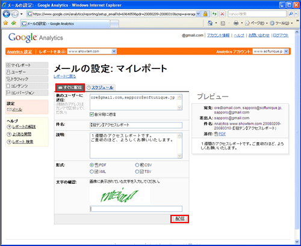Open the ページ(P) toolbar menu
Viewport: 301px width, 246px height.
pos(256,23)
